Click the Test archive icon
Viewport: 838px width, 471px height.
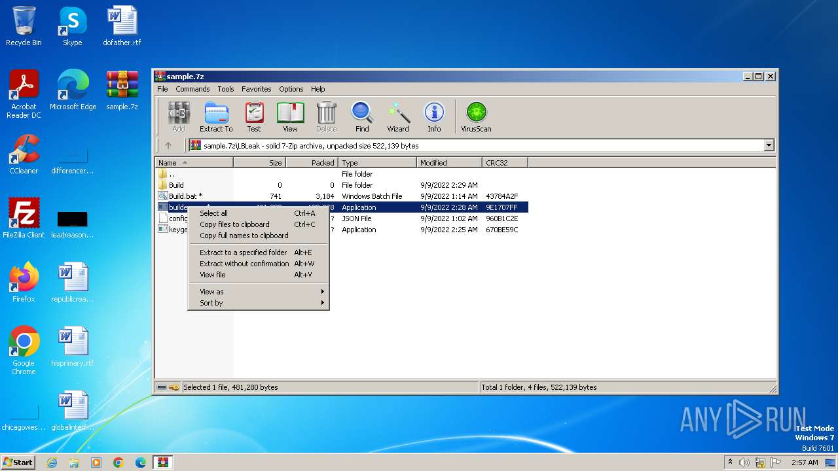pyautogui.click(x=254, y=117)
